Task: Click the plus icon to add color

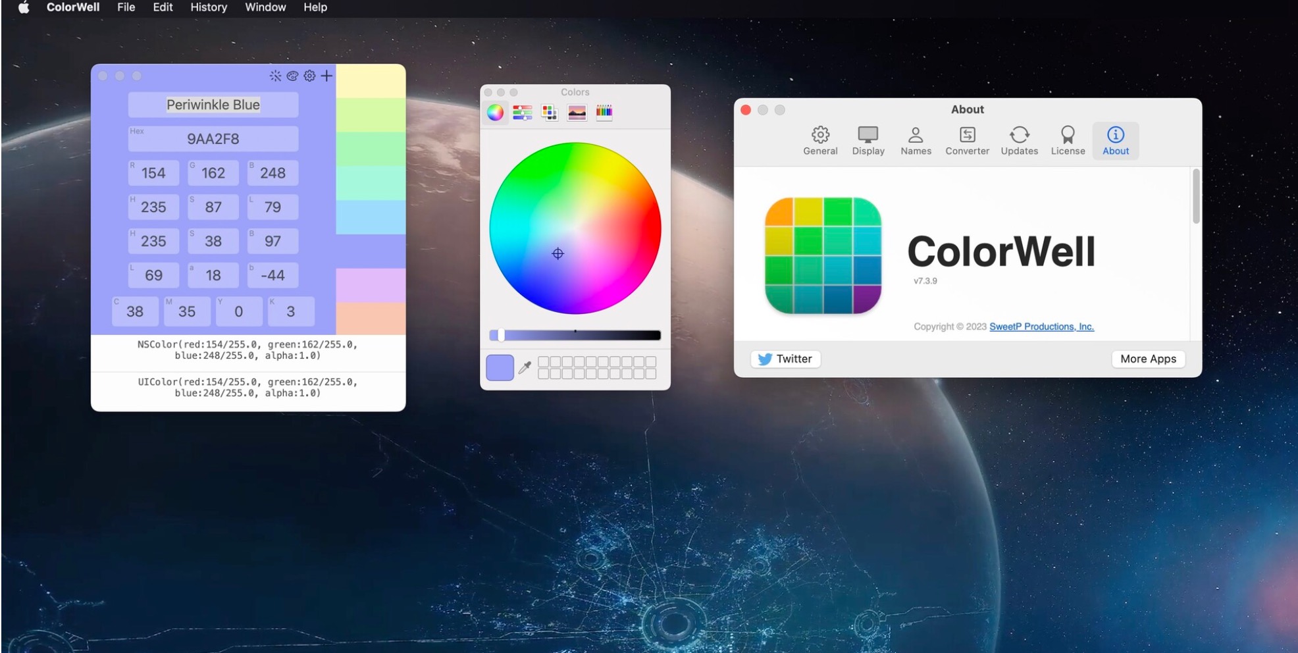Action: coord(326,76)
